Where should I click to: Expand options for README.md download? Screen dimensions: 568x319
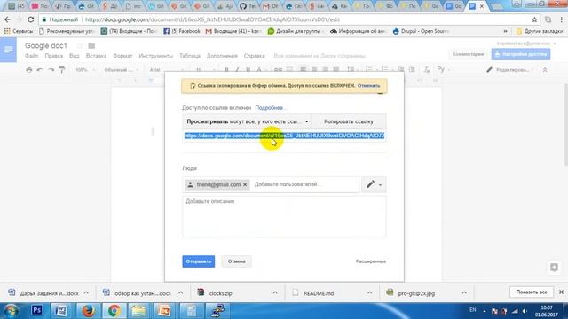tap(369, 292)
